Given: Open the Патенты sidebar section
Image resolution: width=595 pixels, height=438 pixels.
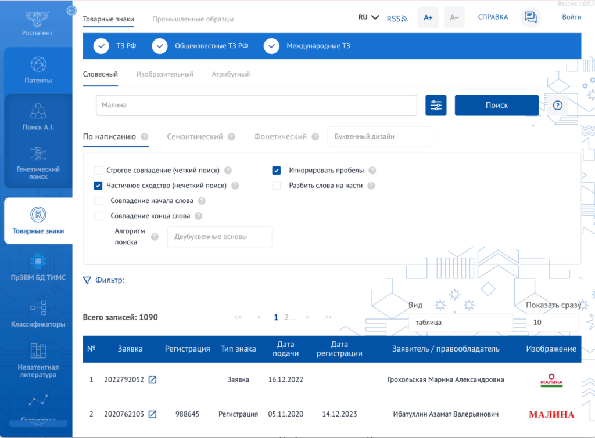Looking at the screenshot, I should [x=38, y=70].
